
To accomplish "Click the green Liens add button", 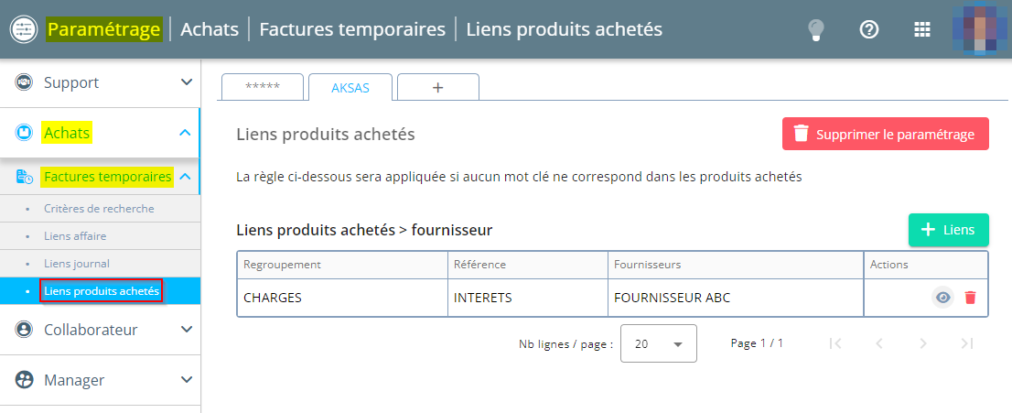I will tap(949, 230).
